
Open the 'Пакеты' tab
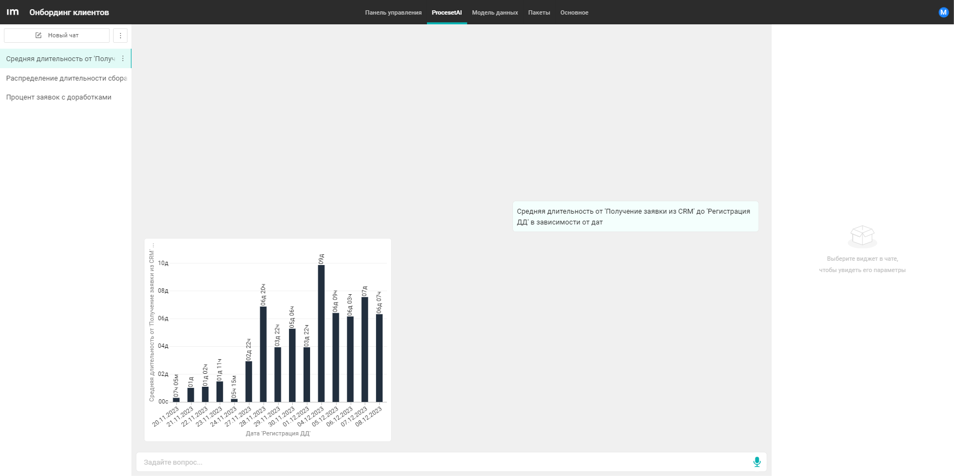539,12
